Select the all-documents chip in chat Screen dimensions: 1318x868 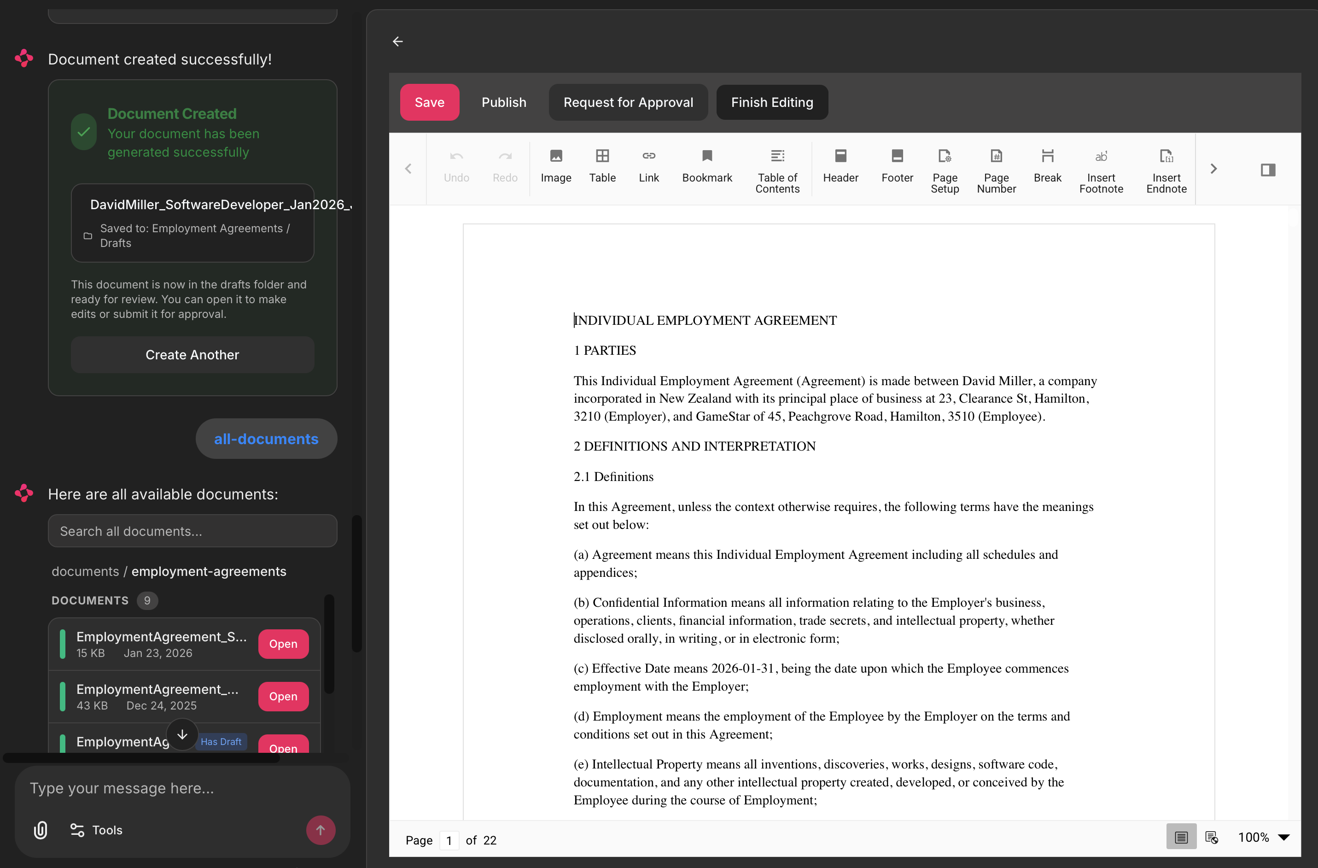pyautogui.click(x=266, y=438)
